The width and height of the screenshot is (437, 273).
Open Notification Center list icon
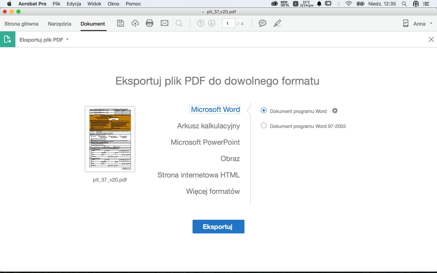426,4
